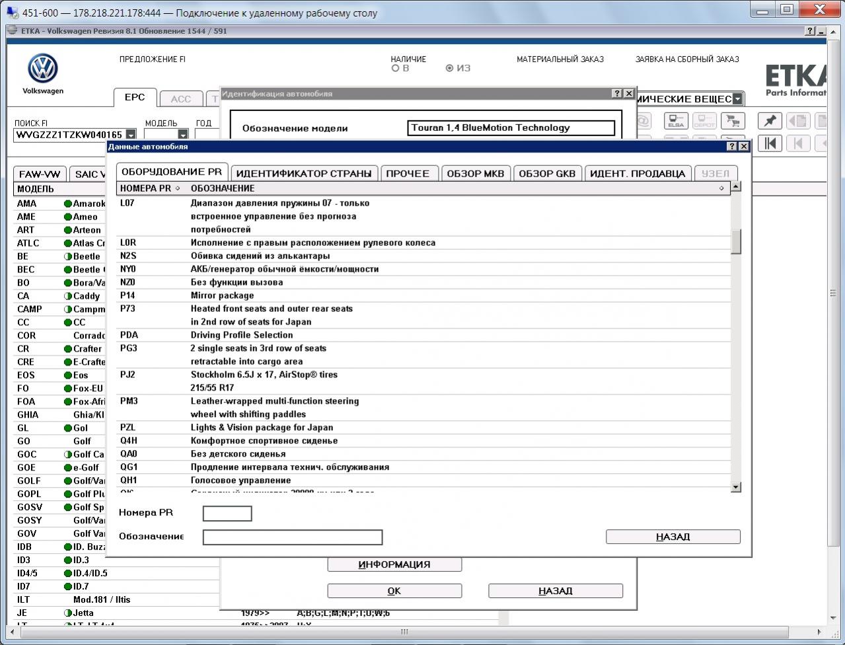The width and height of the screenshot is (845, 645).
Task: Close the Данные автомобиля dialog
Action: tap(743, 147)
